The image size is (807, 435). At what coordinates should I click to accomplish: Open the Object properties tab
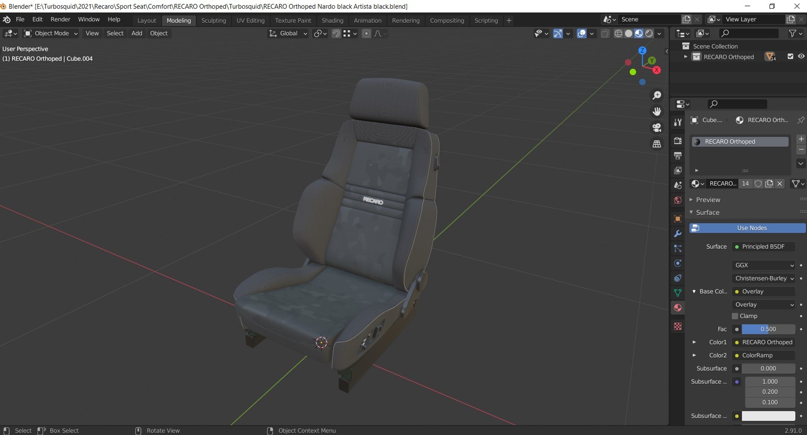point(678,219)
